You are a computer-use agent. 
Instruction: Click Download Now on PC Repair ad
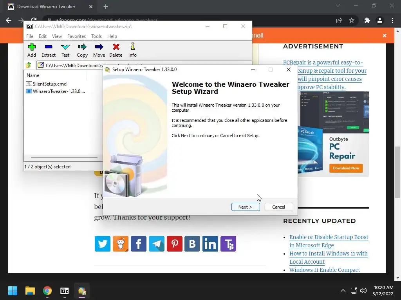[x=346, y=168]
